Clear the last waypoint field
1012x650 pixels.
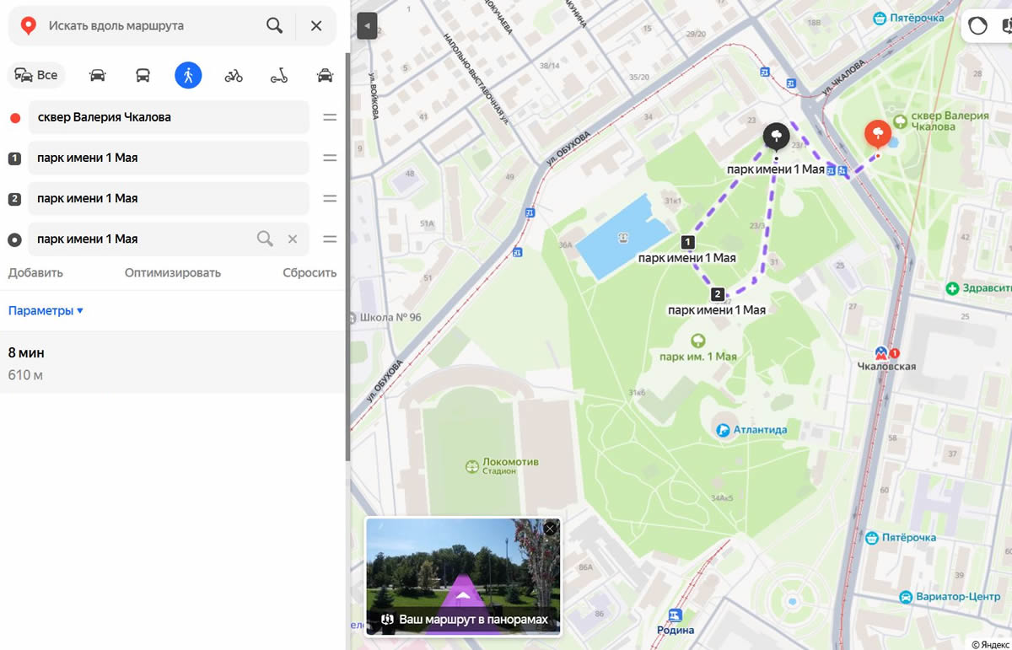293,239
